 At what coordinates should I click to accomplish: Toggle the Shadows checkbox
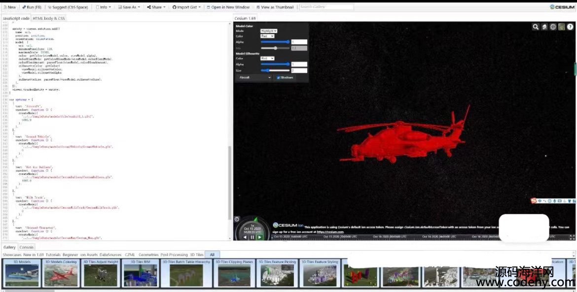pos(279,77)
